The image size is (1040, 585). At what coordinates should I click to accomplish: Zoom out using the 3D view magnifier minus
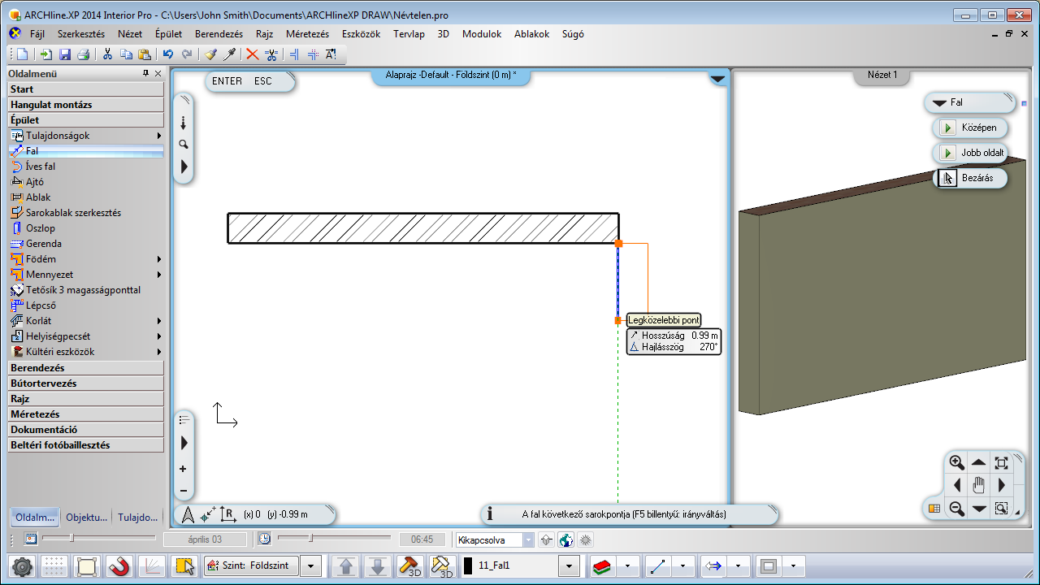(957, 509)
